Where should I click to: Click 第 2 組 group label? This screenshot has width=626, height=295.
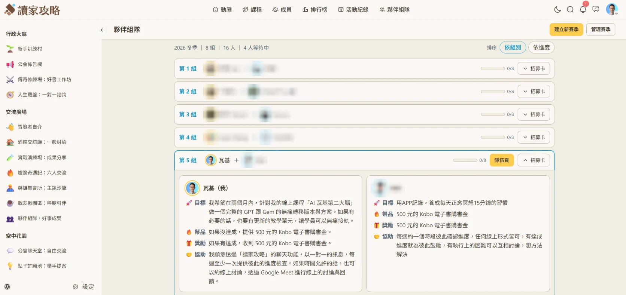[x=188, y=91]
